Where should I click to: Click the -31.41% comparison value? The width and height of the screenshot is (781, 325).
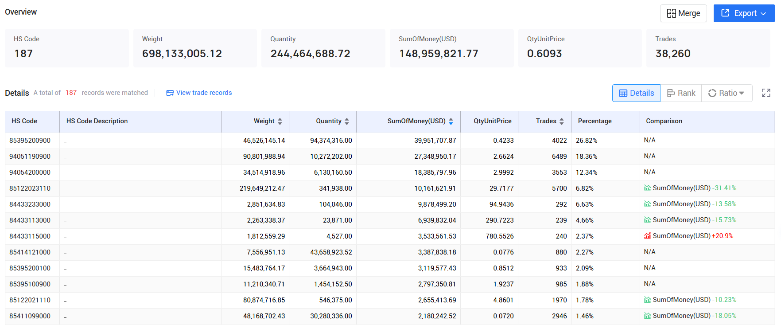point(724,188)
